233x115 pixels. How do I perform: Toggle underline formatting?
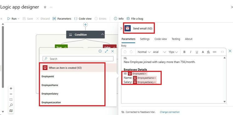click(x=197, y=52)
